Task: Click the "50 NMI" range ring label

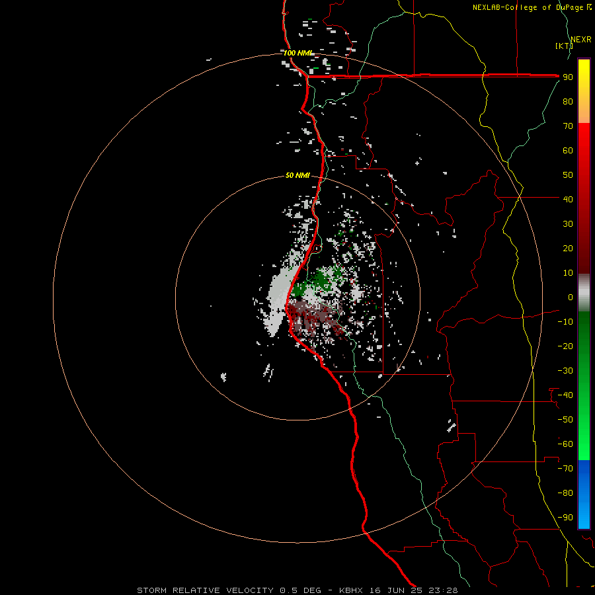Action: [297, 175]
